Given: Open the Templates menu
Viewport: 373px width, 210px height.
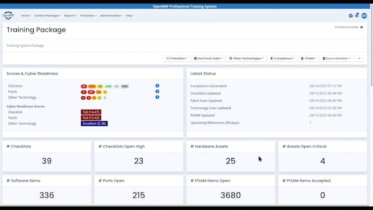Looking at the screenshot, I should (88, 16).
